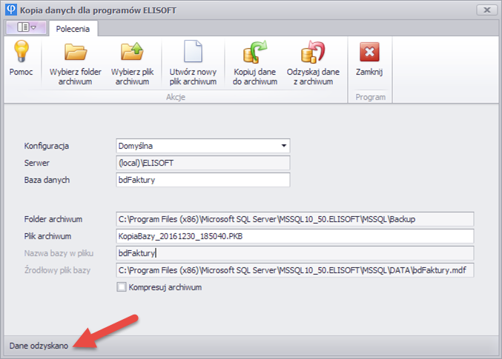Click Odzyskaj dane z archiwum icon
The image size is (502, 359).
coord(313,52)
